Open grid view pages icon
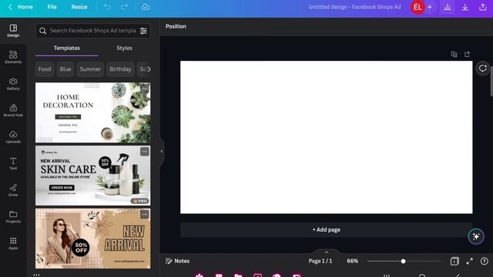Image resolution: width=493 pixels, height=277 pixels. (x=454, y=261)
